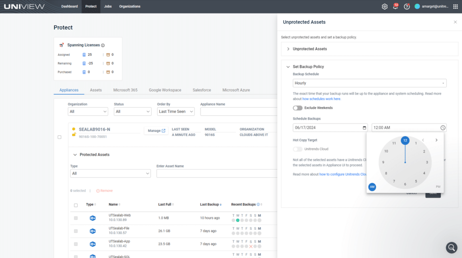
Task: Click the previous arrow in time picker
Action: [423, 140]
